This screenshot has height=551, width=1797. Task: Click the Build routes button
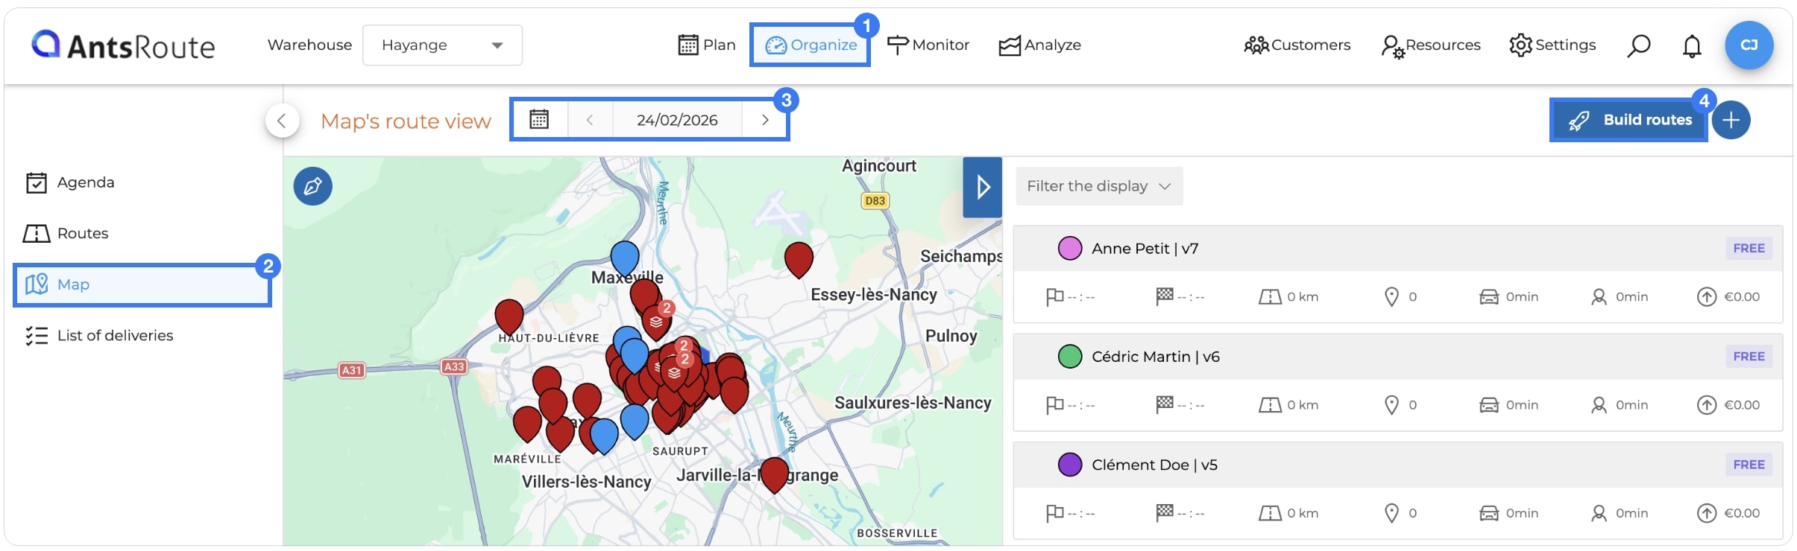(x=1628, y=120)
